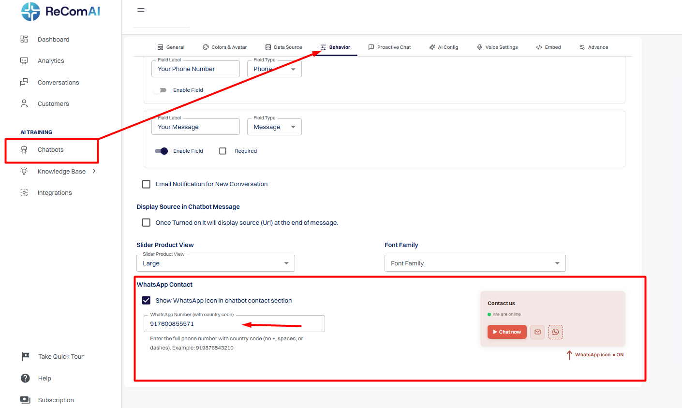Image resolution: width=682 pixels, height=408 pixels.
Task: Expand the Knowledge Base menu chevron
Action: pyautogui.click(x=94, y=171)
